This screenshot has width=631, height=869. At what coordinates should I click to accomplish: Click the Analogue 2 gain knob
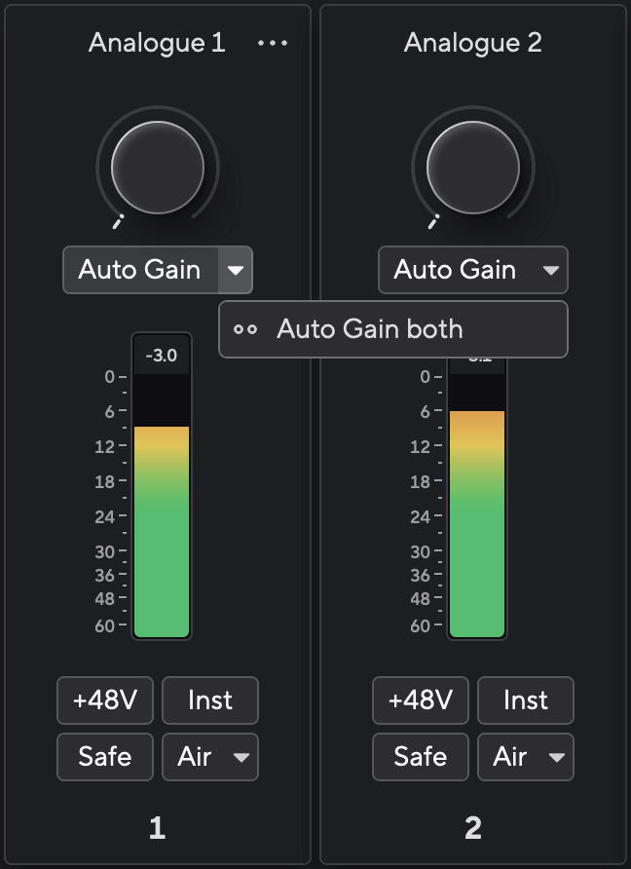[x=473, y=167]
